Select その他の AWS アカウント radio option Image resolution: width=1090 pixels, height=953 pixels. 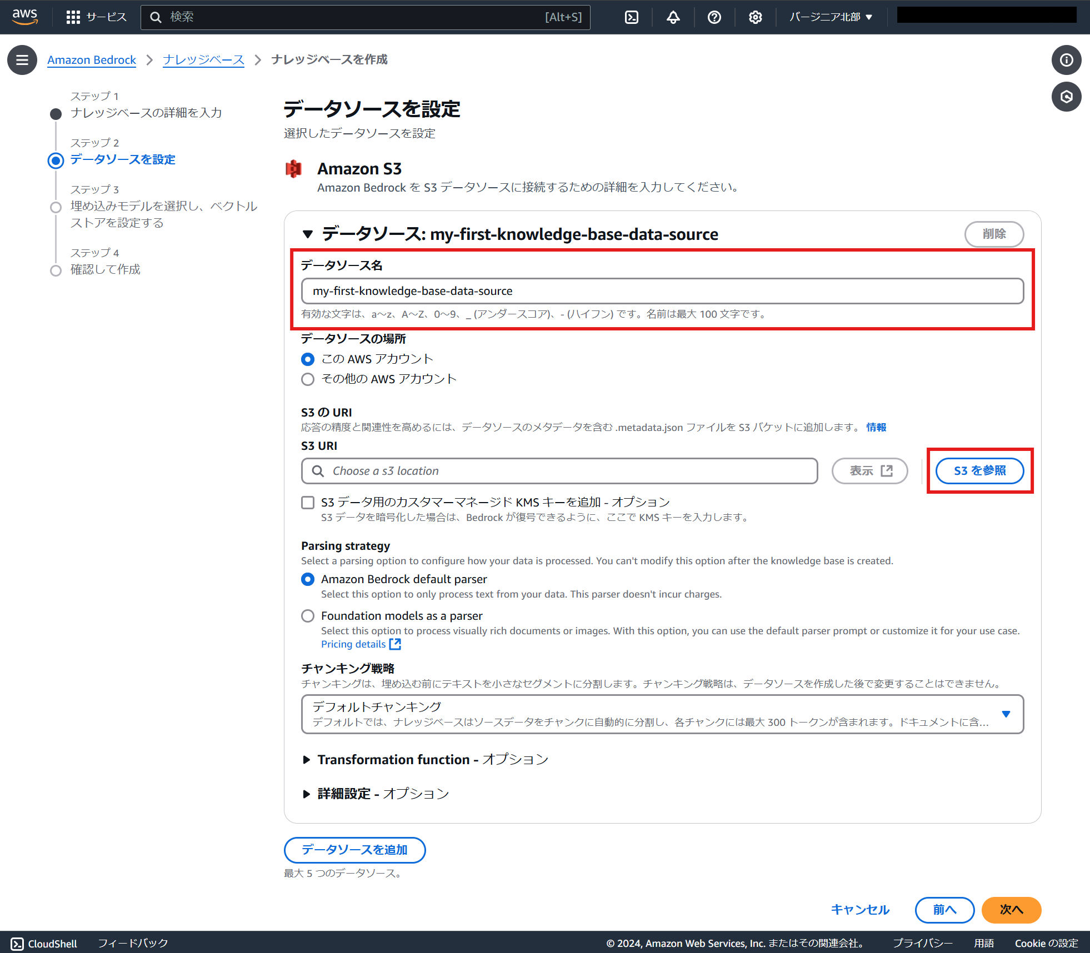[x=308, y=379]
